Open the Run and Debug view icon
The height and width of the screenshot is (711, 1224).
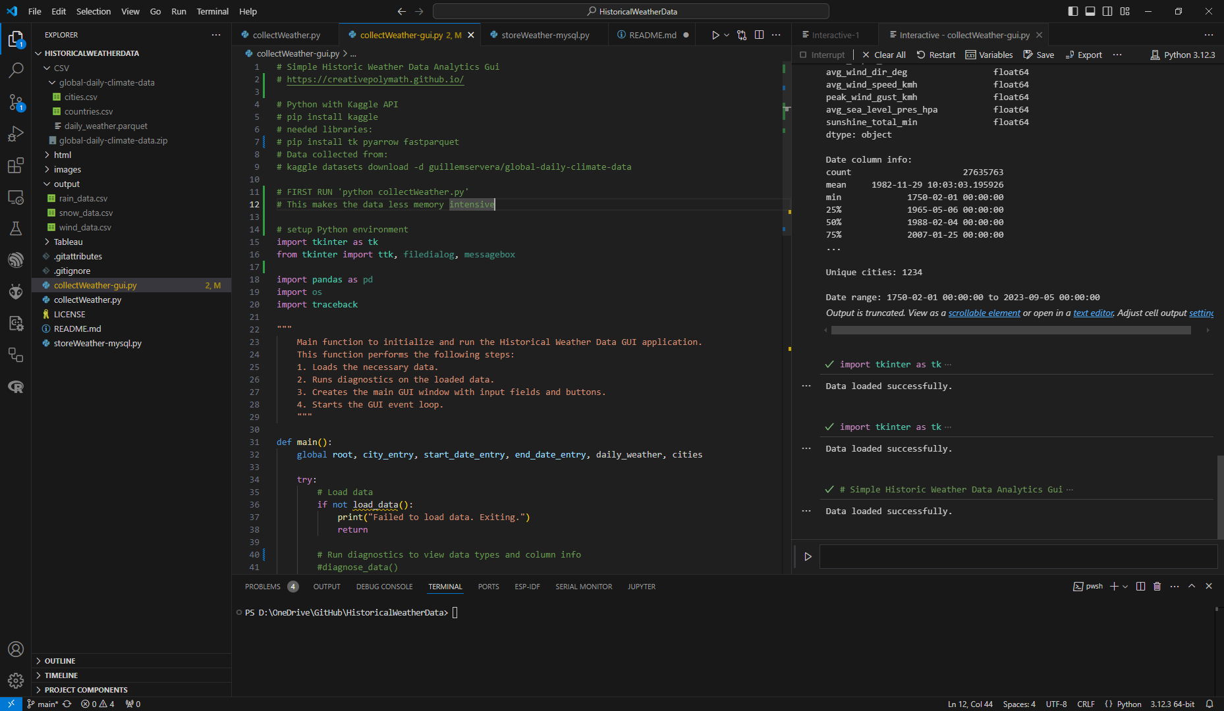[x=16, y=134]
